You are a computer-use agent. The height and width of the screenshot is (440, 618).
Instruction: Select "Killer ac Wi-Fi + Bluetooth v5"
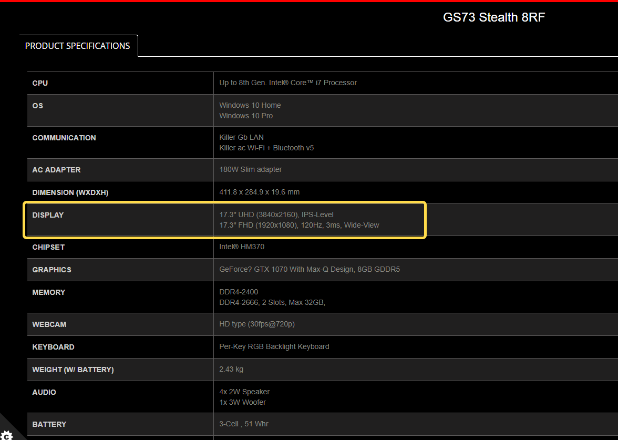[x=266, y=148]
